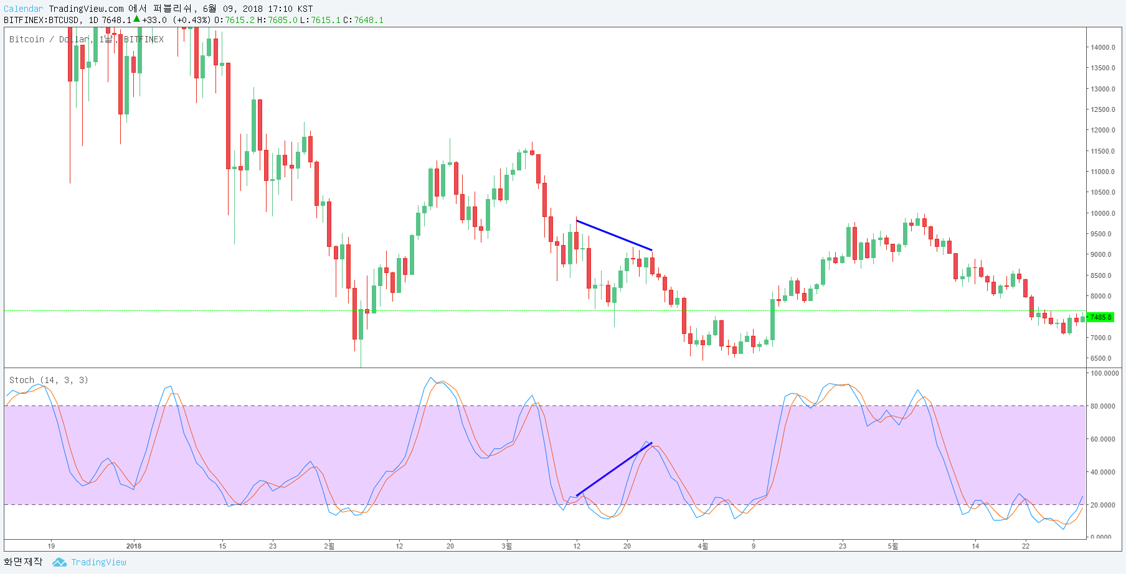Click the 2018 label on time axis

pos(134,546)
